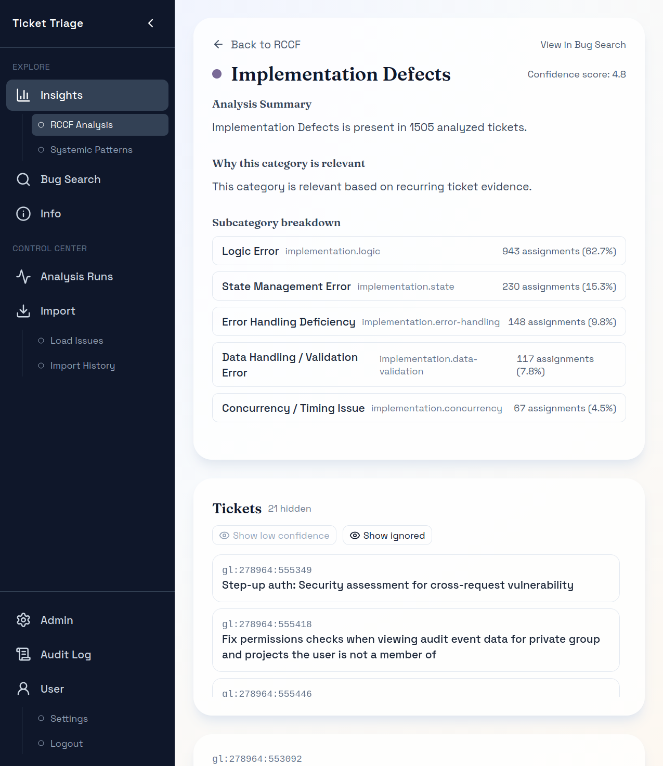Expand the Concurrency / Timing Issue row

tap(419, 408)
